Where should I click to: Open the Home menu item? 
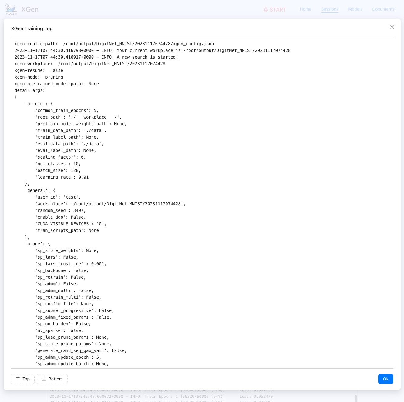305,9
